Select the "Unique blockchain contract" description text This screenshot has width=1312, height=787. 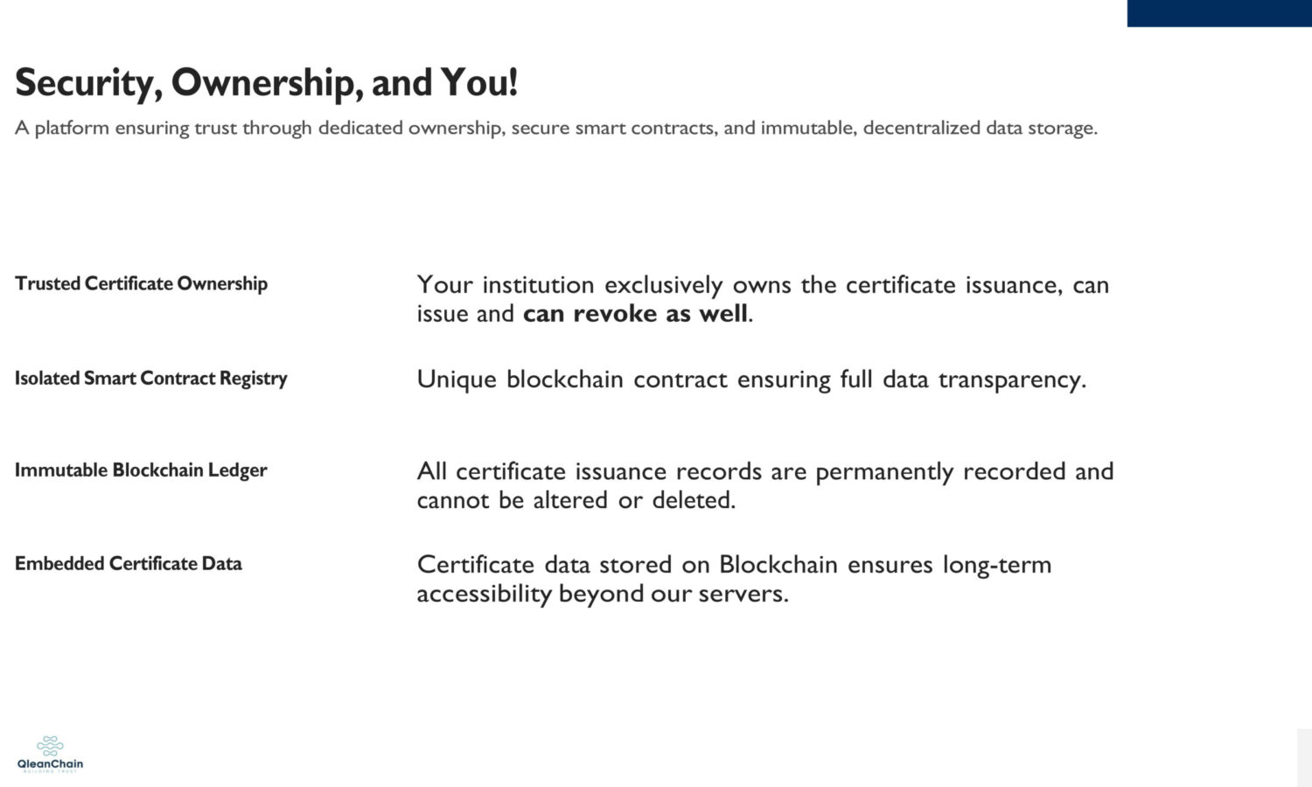point(750,379)
